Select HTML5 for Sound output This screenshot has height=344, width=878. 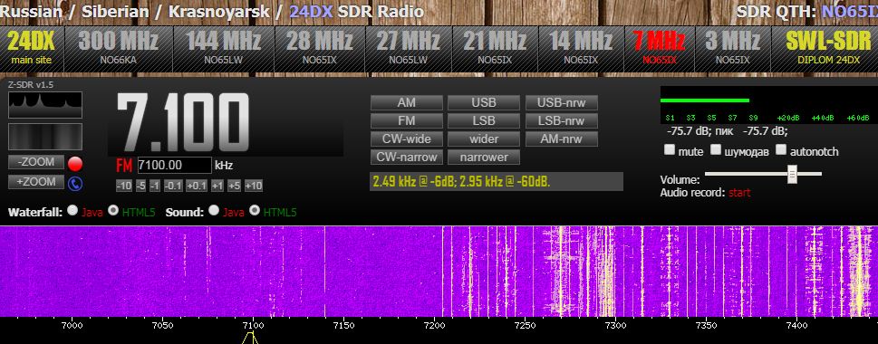coord(255,211)
